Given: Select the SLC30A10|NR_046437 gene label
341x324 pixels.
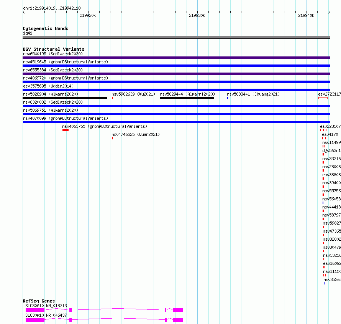Looking at the screenshot, I should (x=46, y=315).
